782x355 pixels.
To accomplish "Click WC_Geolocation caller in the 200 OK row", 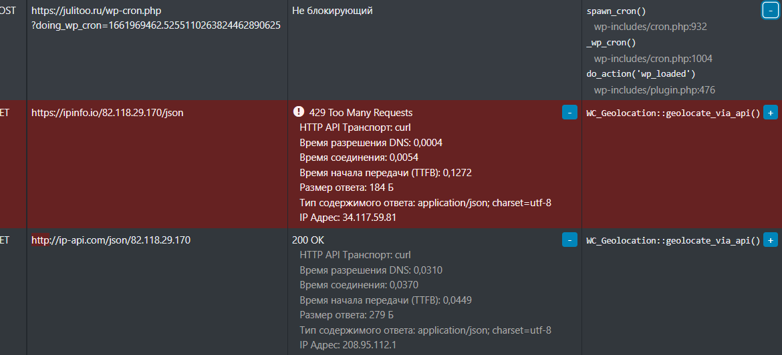I will (673, 240).
